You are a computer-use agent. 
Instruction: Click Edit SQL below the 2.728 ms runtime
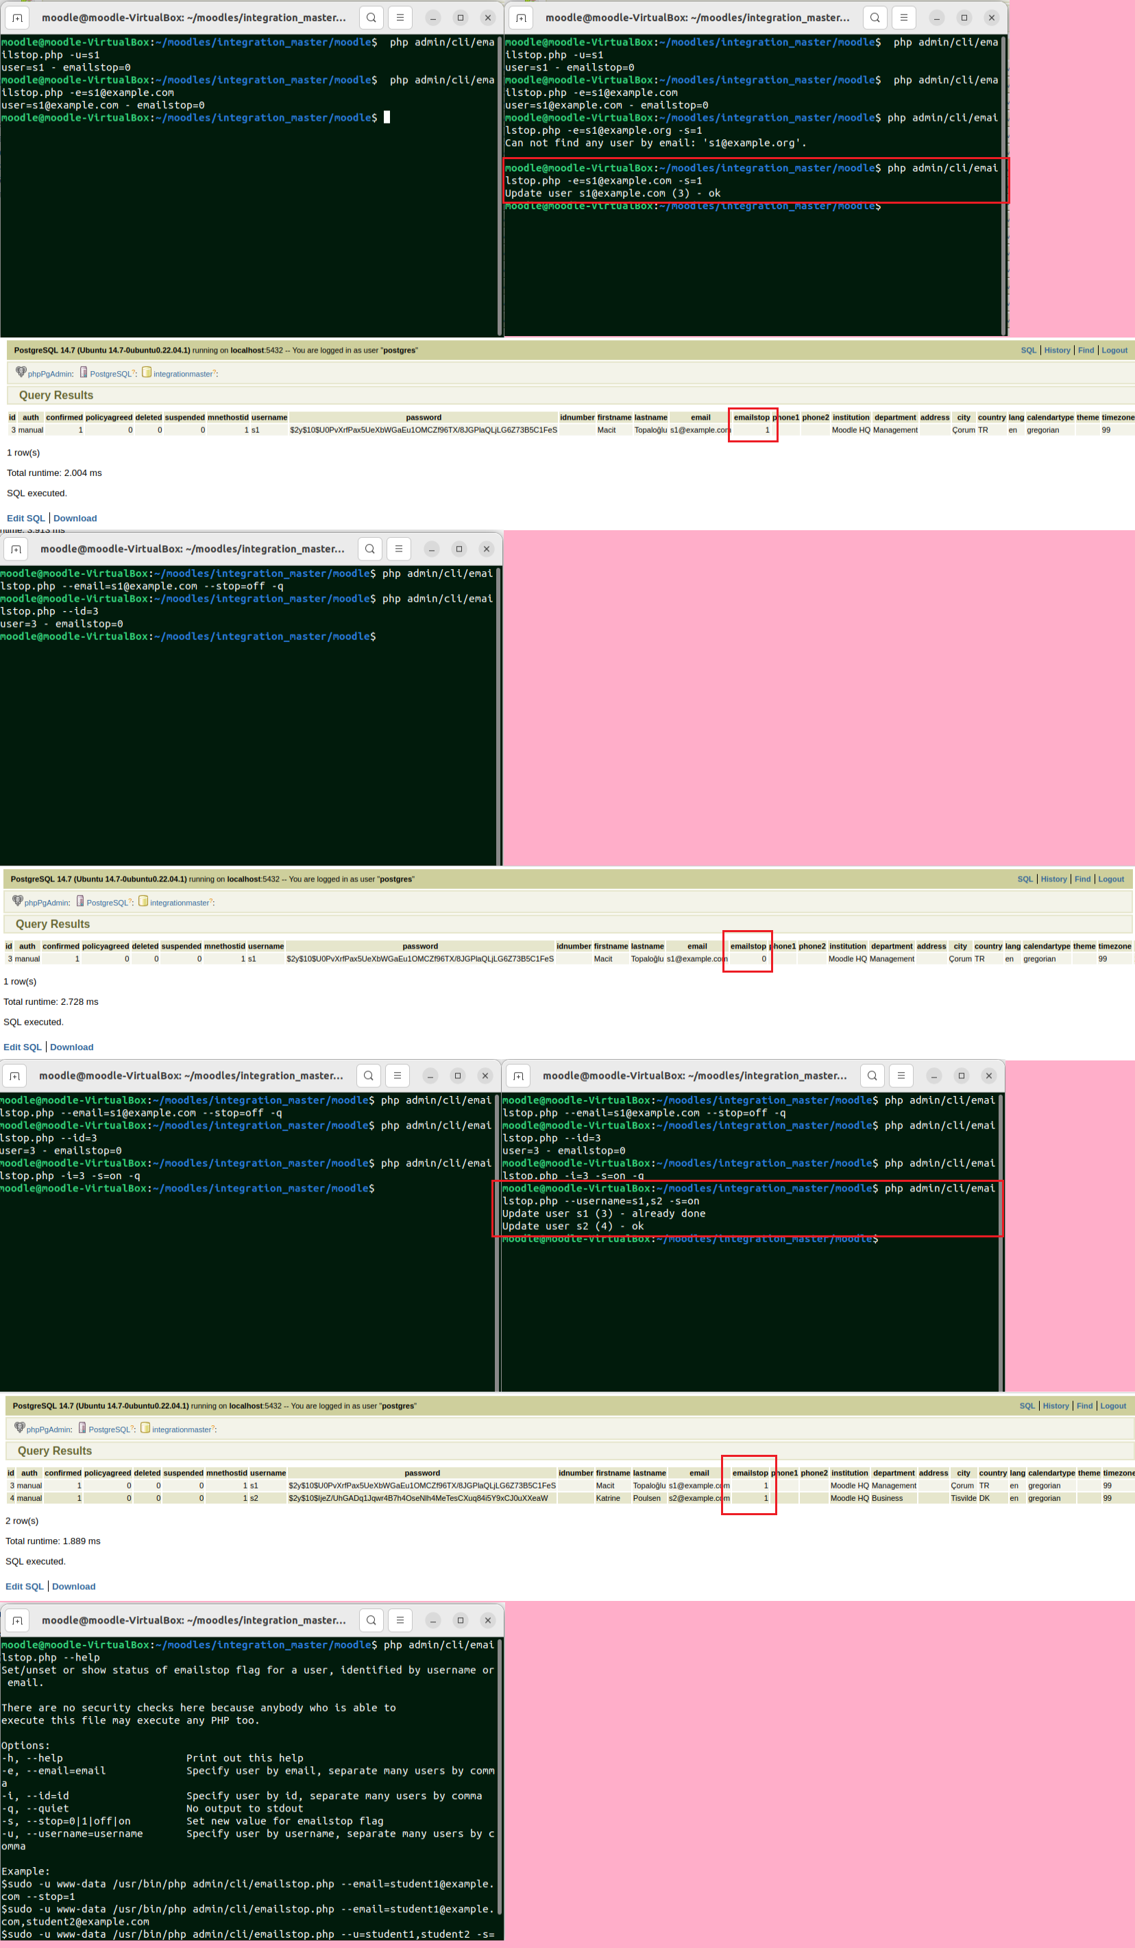click(23, 1047)
